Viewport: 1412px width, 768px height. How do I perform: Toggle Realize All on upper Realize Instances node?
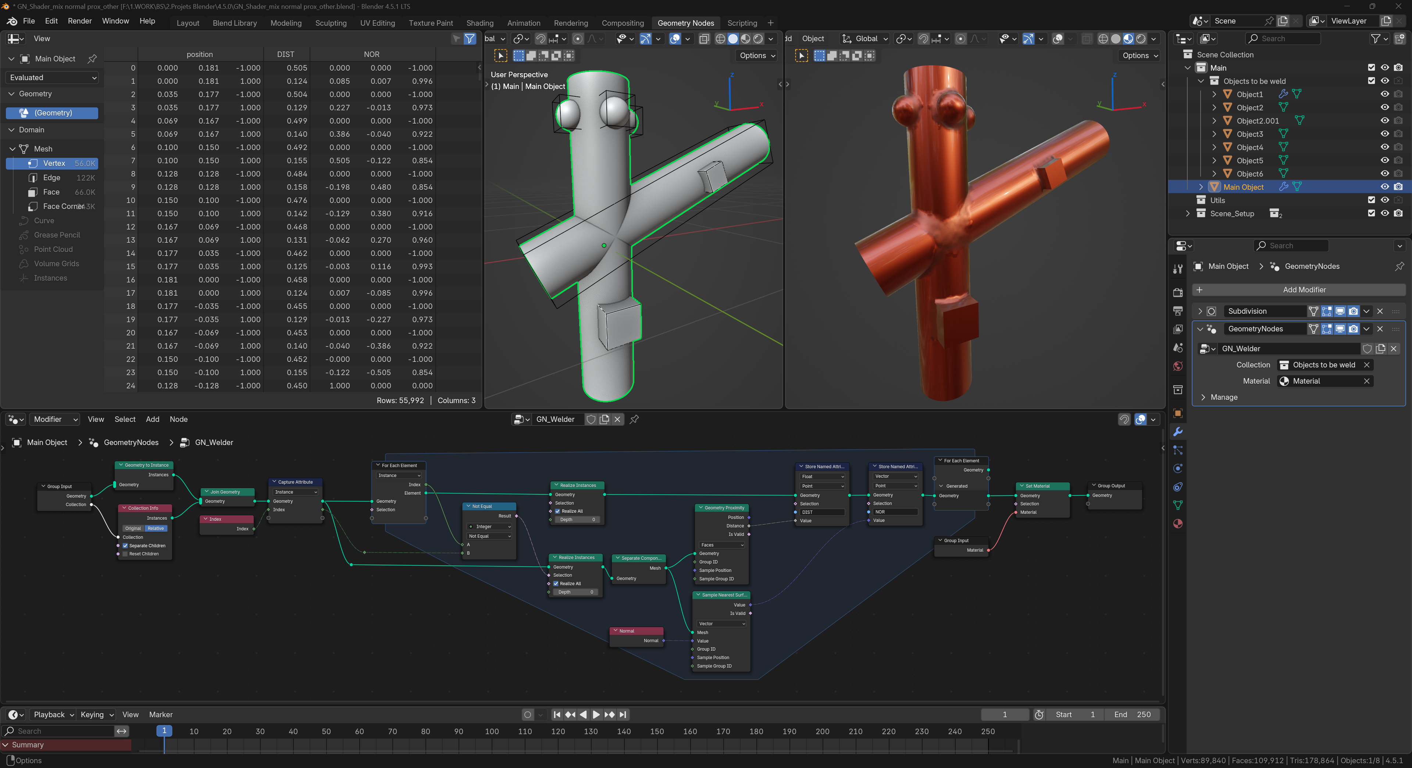pos(557,511)
